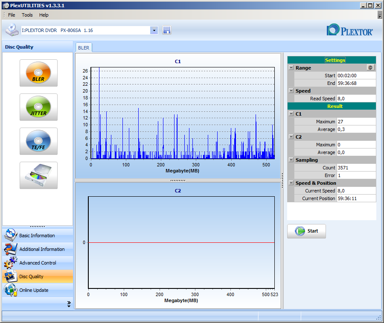Click the Range End time field
The height and width of the screenshot is (323, 384).
point(356,83)
